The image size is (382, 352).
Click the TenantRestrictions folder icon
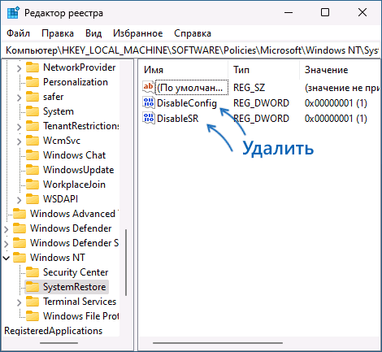pos(33,126)
